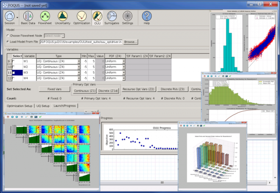Open the Settings gear icon

[x=128, y=18]
